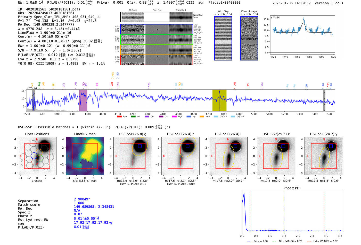361x245 pixels.
Task: Click the '*Q(0.98) CIII(1909)' solution line
Action: point(61,63)
